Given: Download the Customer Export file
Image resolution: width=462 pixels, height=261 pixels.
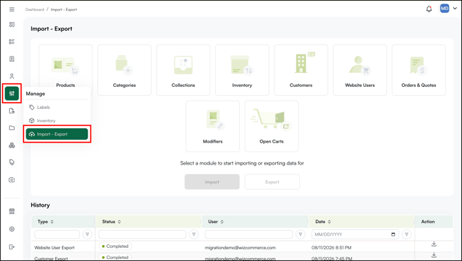Looking at the screenshot, I should click(434, 255).
